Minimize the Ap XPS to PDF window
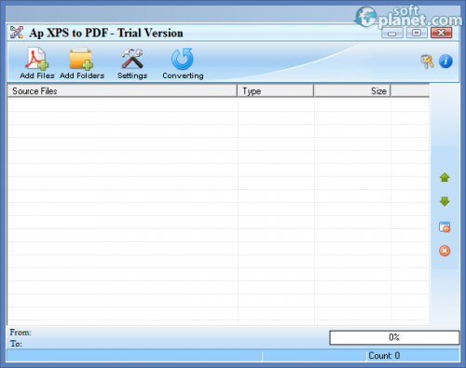This screenshot has height=368, width=466. (392, 33)
